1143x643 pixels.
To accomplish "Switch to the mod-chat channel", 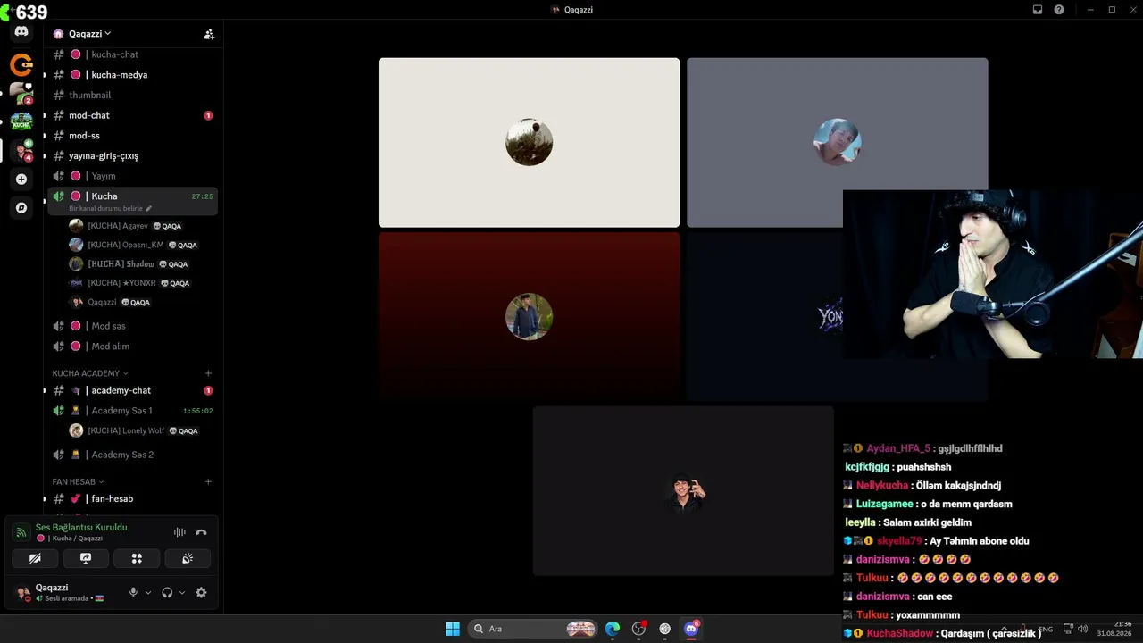I will point(132,115).
